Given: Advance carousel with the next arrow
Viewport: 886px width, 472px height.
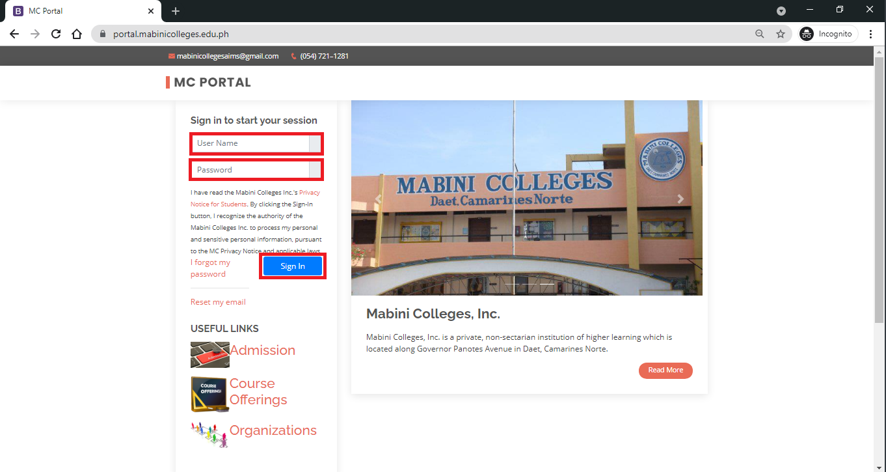Looking at the screenshot, I should click(680, 199).
